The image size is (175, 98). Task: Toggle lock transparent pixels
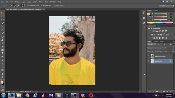[152, 51]
